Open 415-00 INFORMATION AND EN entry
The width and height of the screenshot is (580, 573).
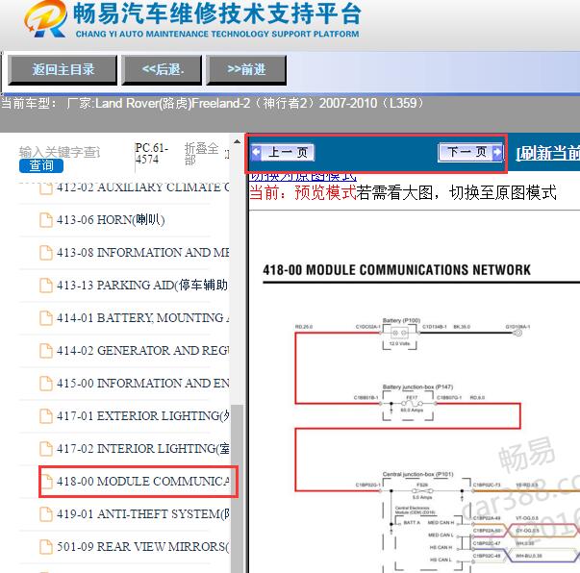(142, 383)
